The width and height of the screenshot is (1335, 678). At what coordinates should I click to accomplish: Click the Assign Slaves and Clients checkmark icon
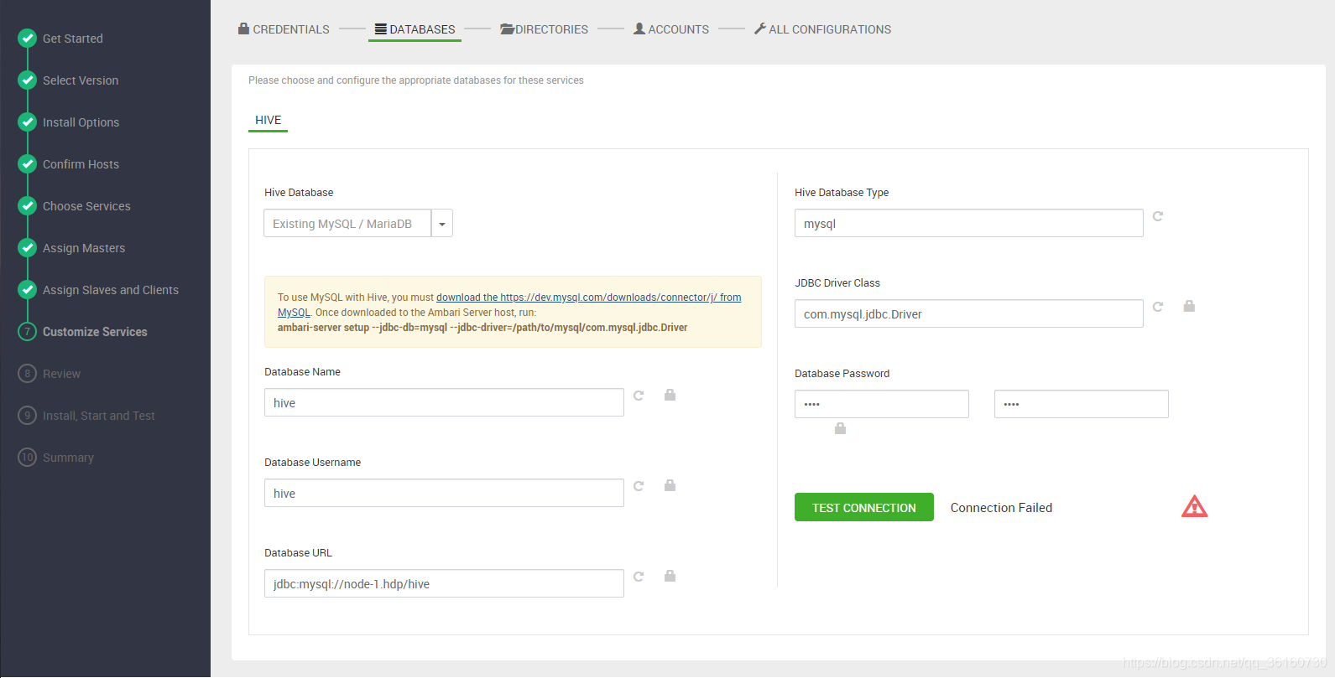pos(28,290)
